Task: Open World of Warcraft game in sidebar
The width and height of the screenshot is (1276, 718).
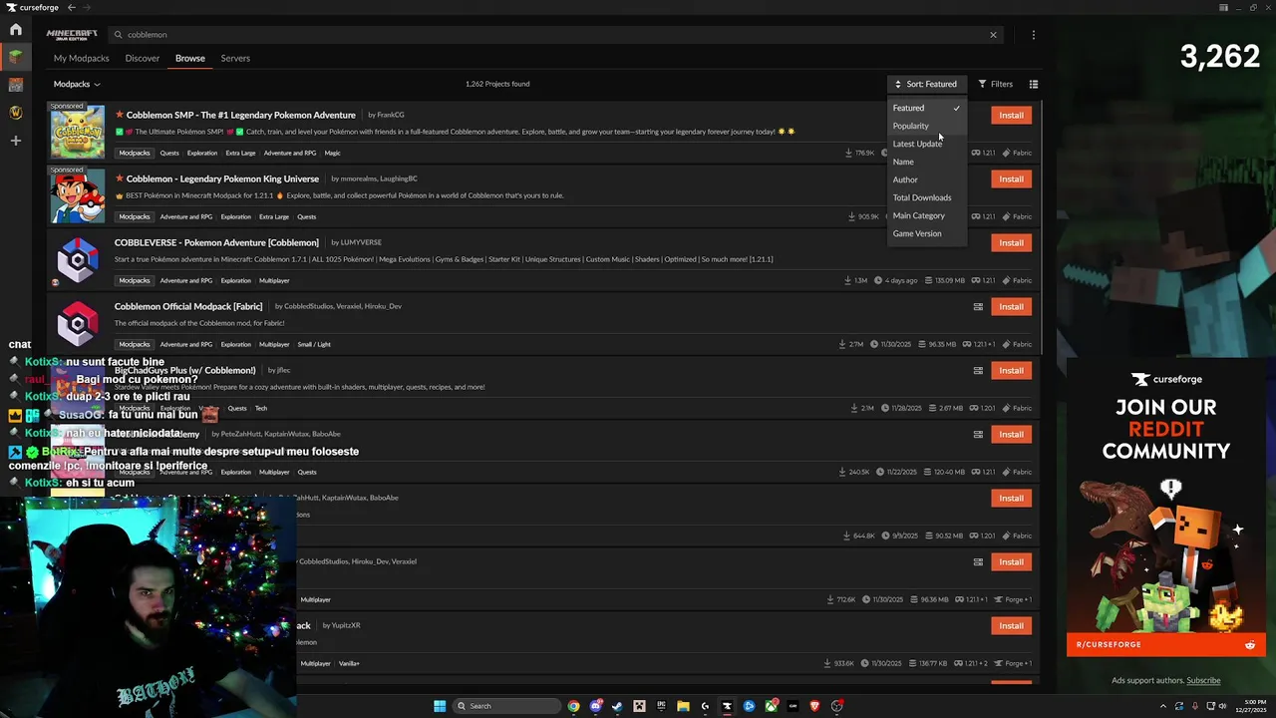Action: click(x=15, y=113)
